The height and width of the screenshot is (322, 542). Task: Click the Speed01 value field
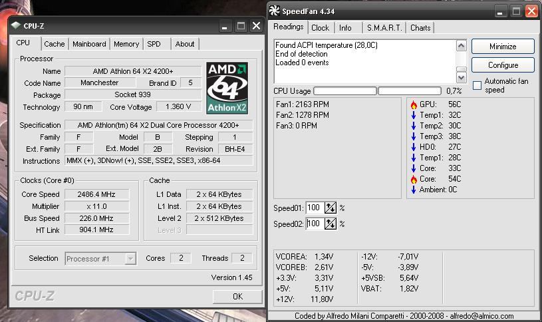tap(315, 208)
